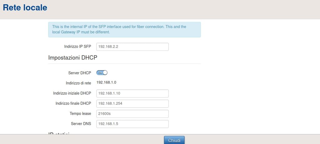
Task: Click the Tempo lease label
Action: 80,114
